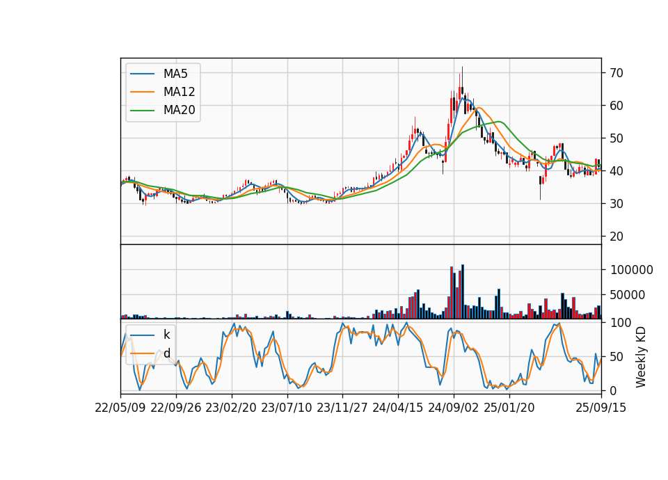
Task: Click the date label 24/04/15
Action: (398, 408)
